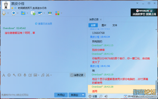The height and width of the screenshot is (99, 158).
Task: Open remote desktop assistance icon
Action: (x=40, y=13)
